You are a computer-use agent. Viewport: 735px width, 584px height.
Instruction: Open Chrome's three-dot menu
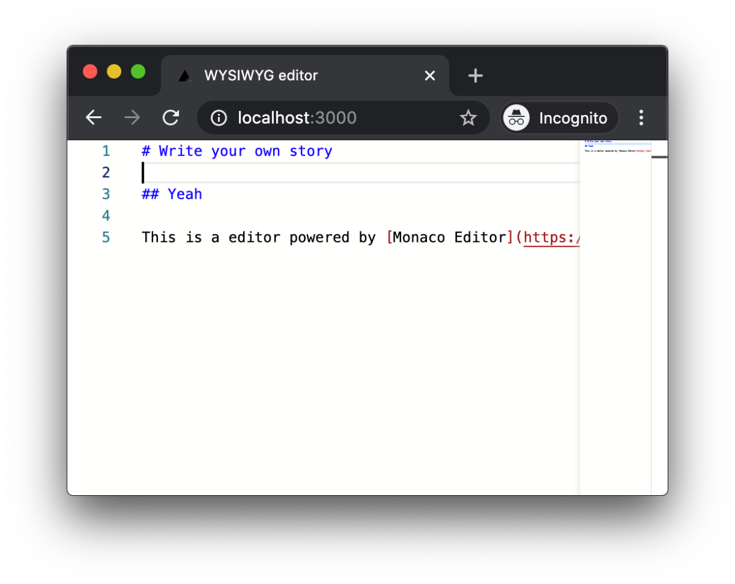click(x=641, y=118)
